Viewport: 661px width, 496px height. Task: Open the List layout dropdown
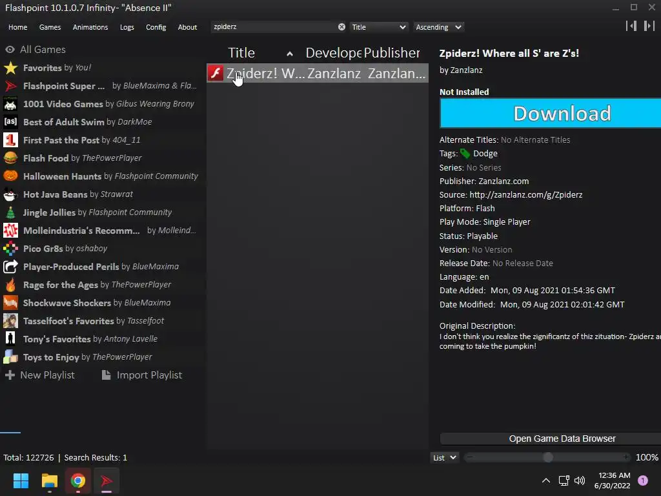coord(444,458)
